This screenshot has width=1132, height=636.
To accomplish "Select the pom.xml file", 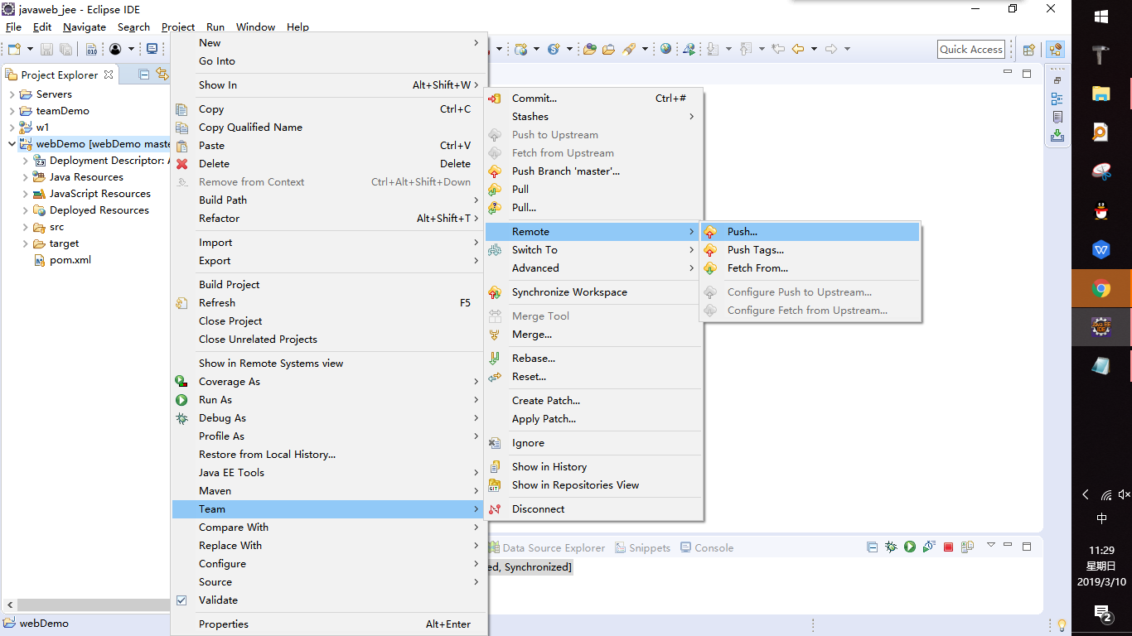I will (63, 260).
